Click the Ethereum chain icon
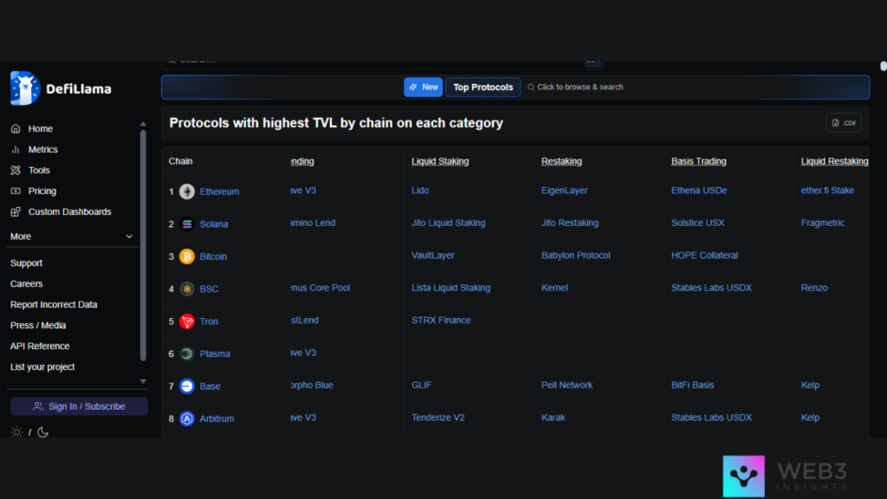887x499 pixels. tap(187, 191)
